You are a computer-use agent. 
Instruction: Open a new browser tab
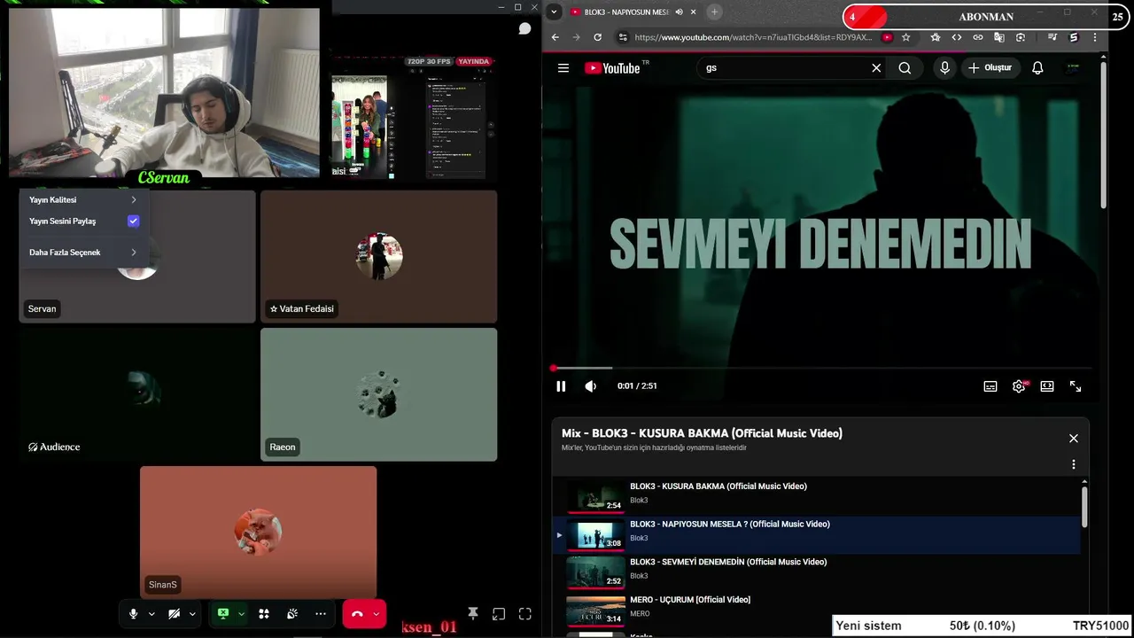coord(714,12)
